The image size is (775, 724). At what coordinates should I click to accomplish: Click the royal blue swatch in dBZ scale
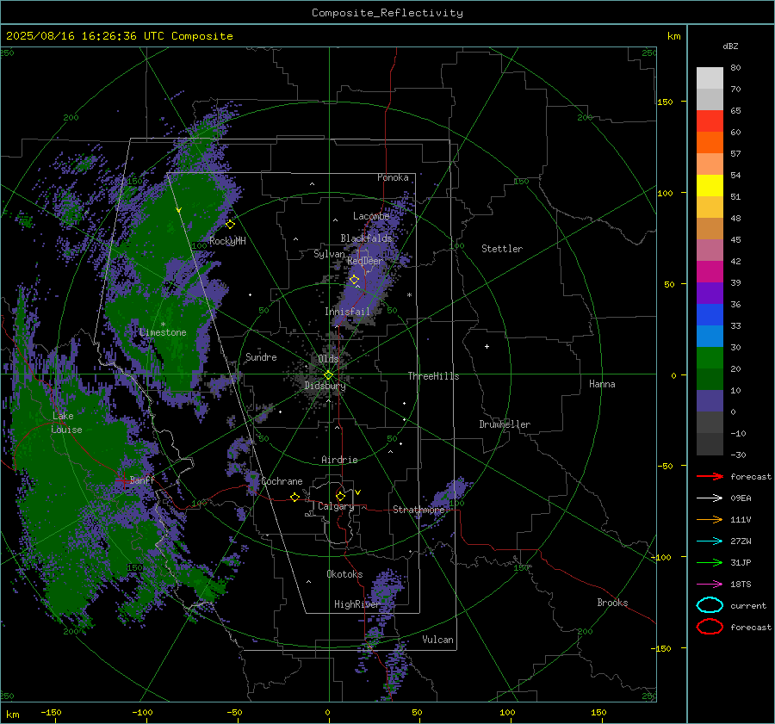[x=710, y=314]
